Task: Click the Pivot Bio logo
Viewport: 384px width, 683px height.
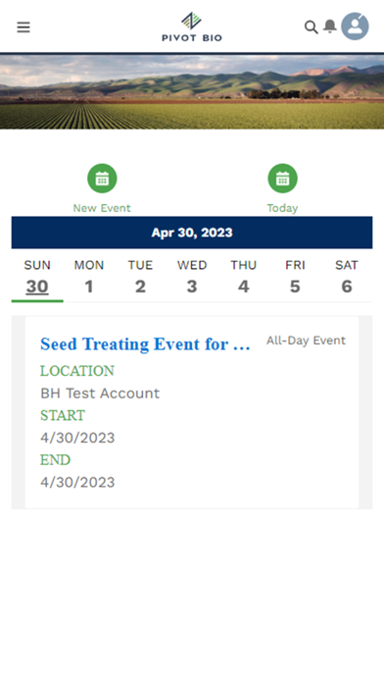Action: (x=192, y=27)
